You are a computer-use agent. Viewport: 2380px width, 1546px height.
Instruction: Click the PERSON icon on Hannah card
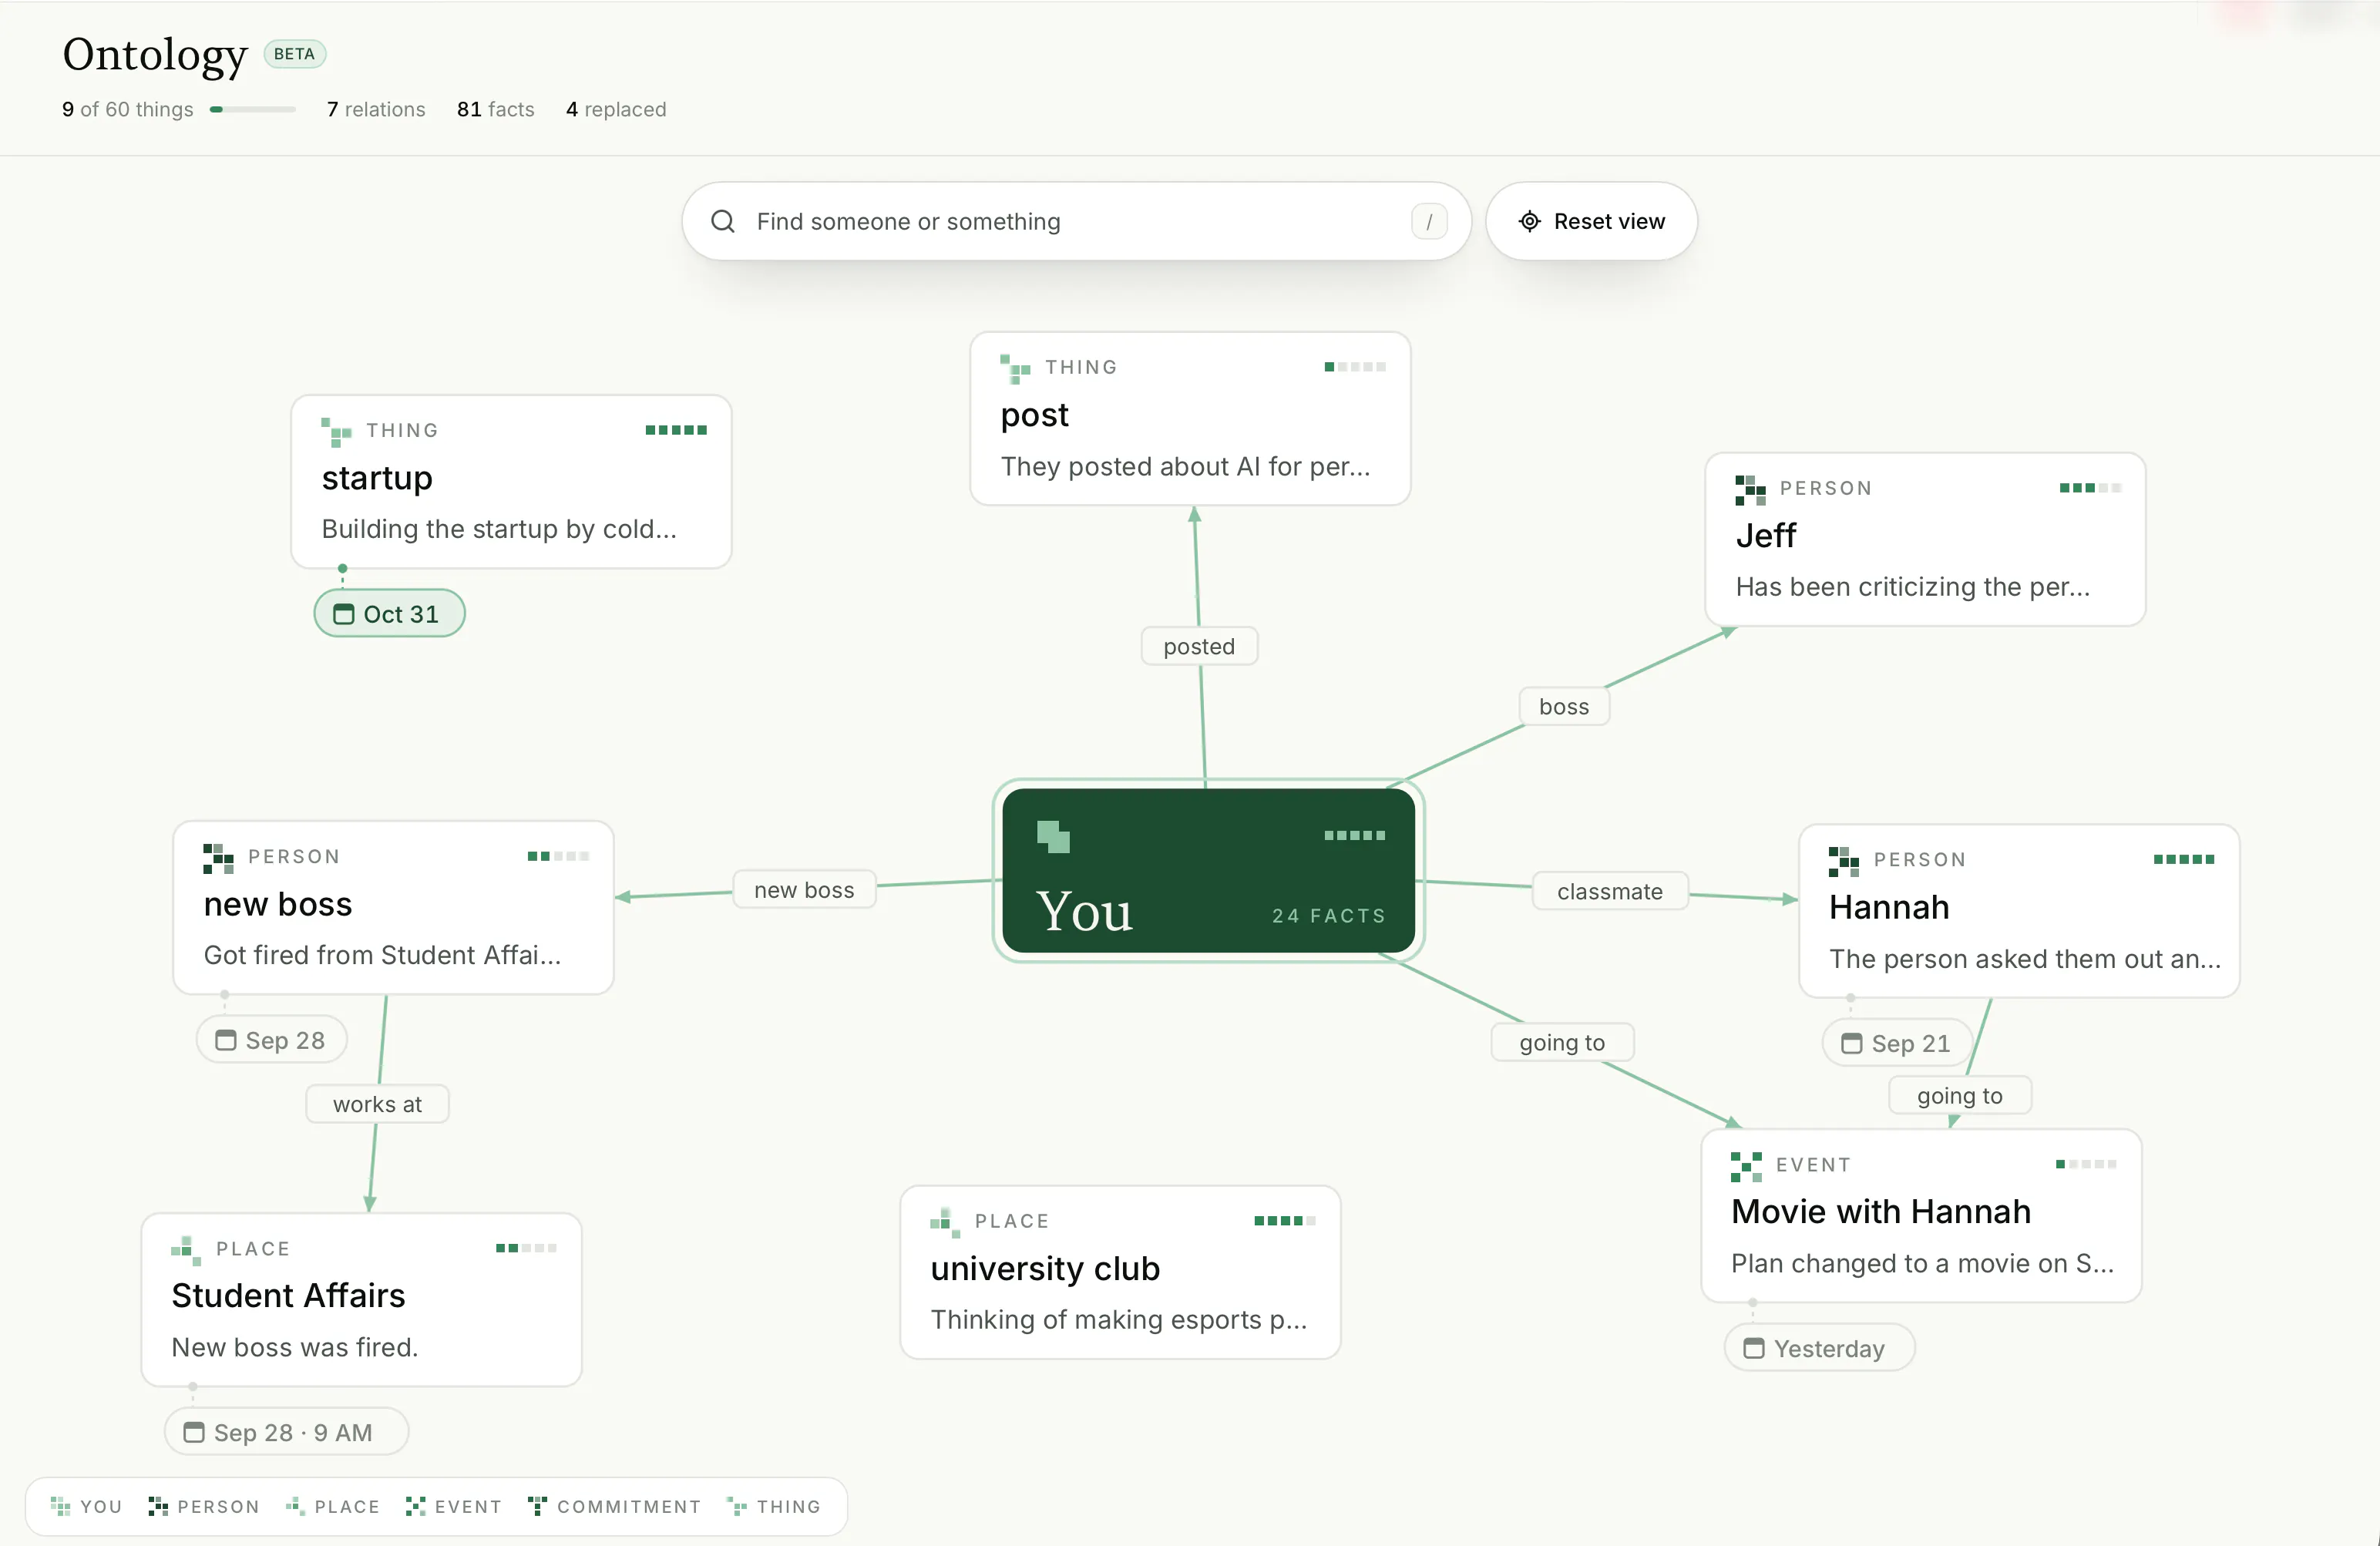click(1844, 861)
